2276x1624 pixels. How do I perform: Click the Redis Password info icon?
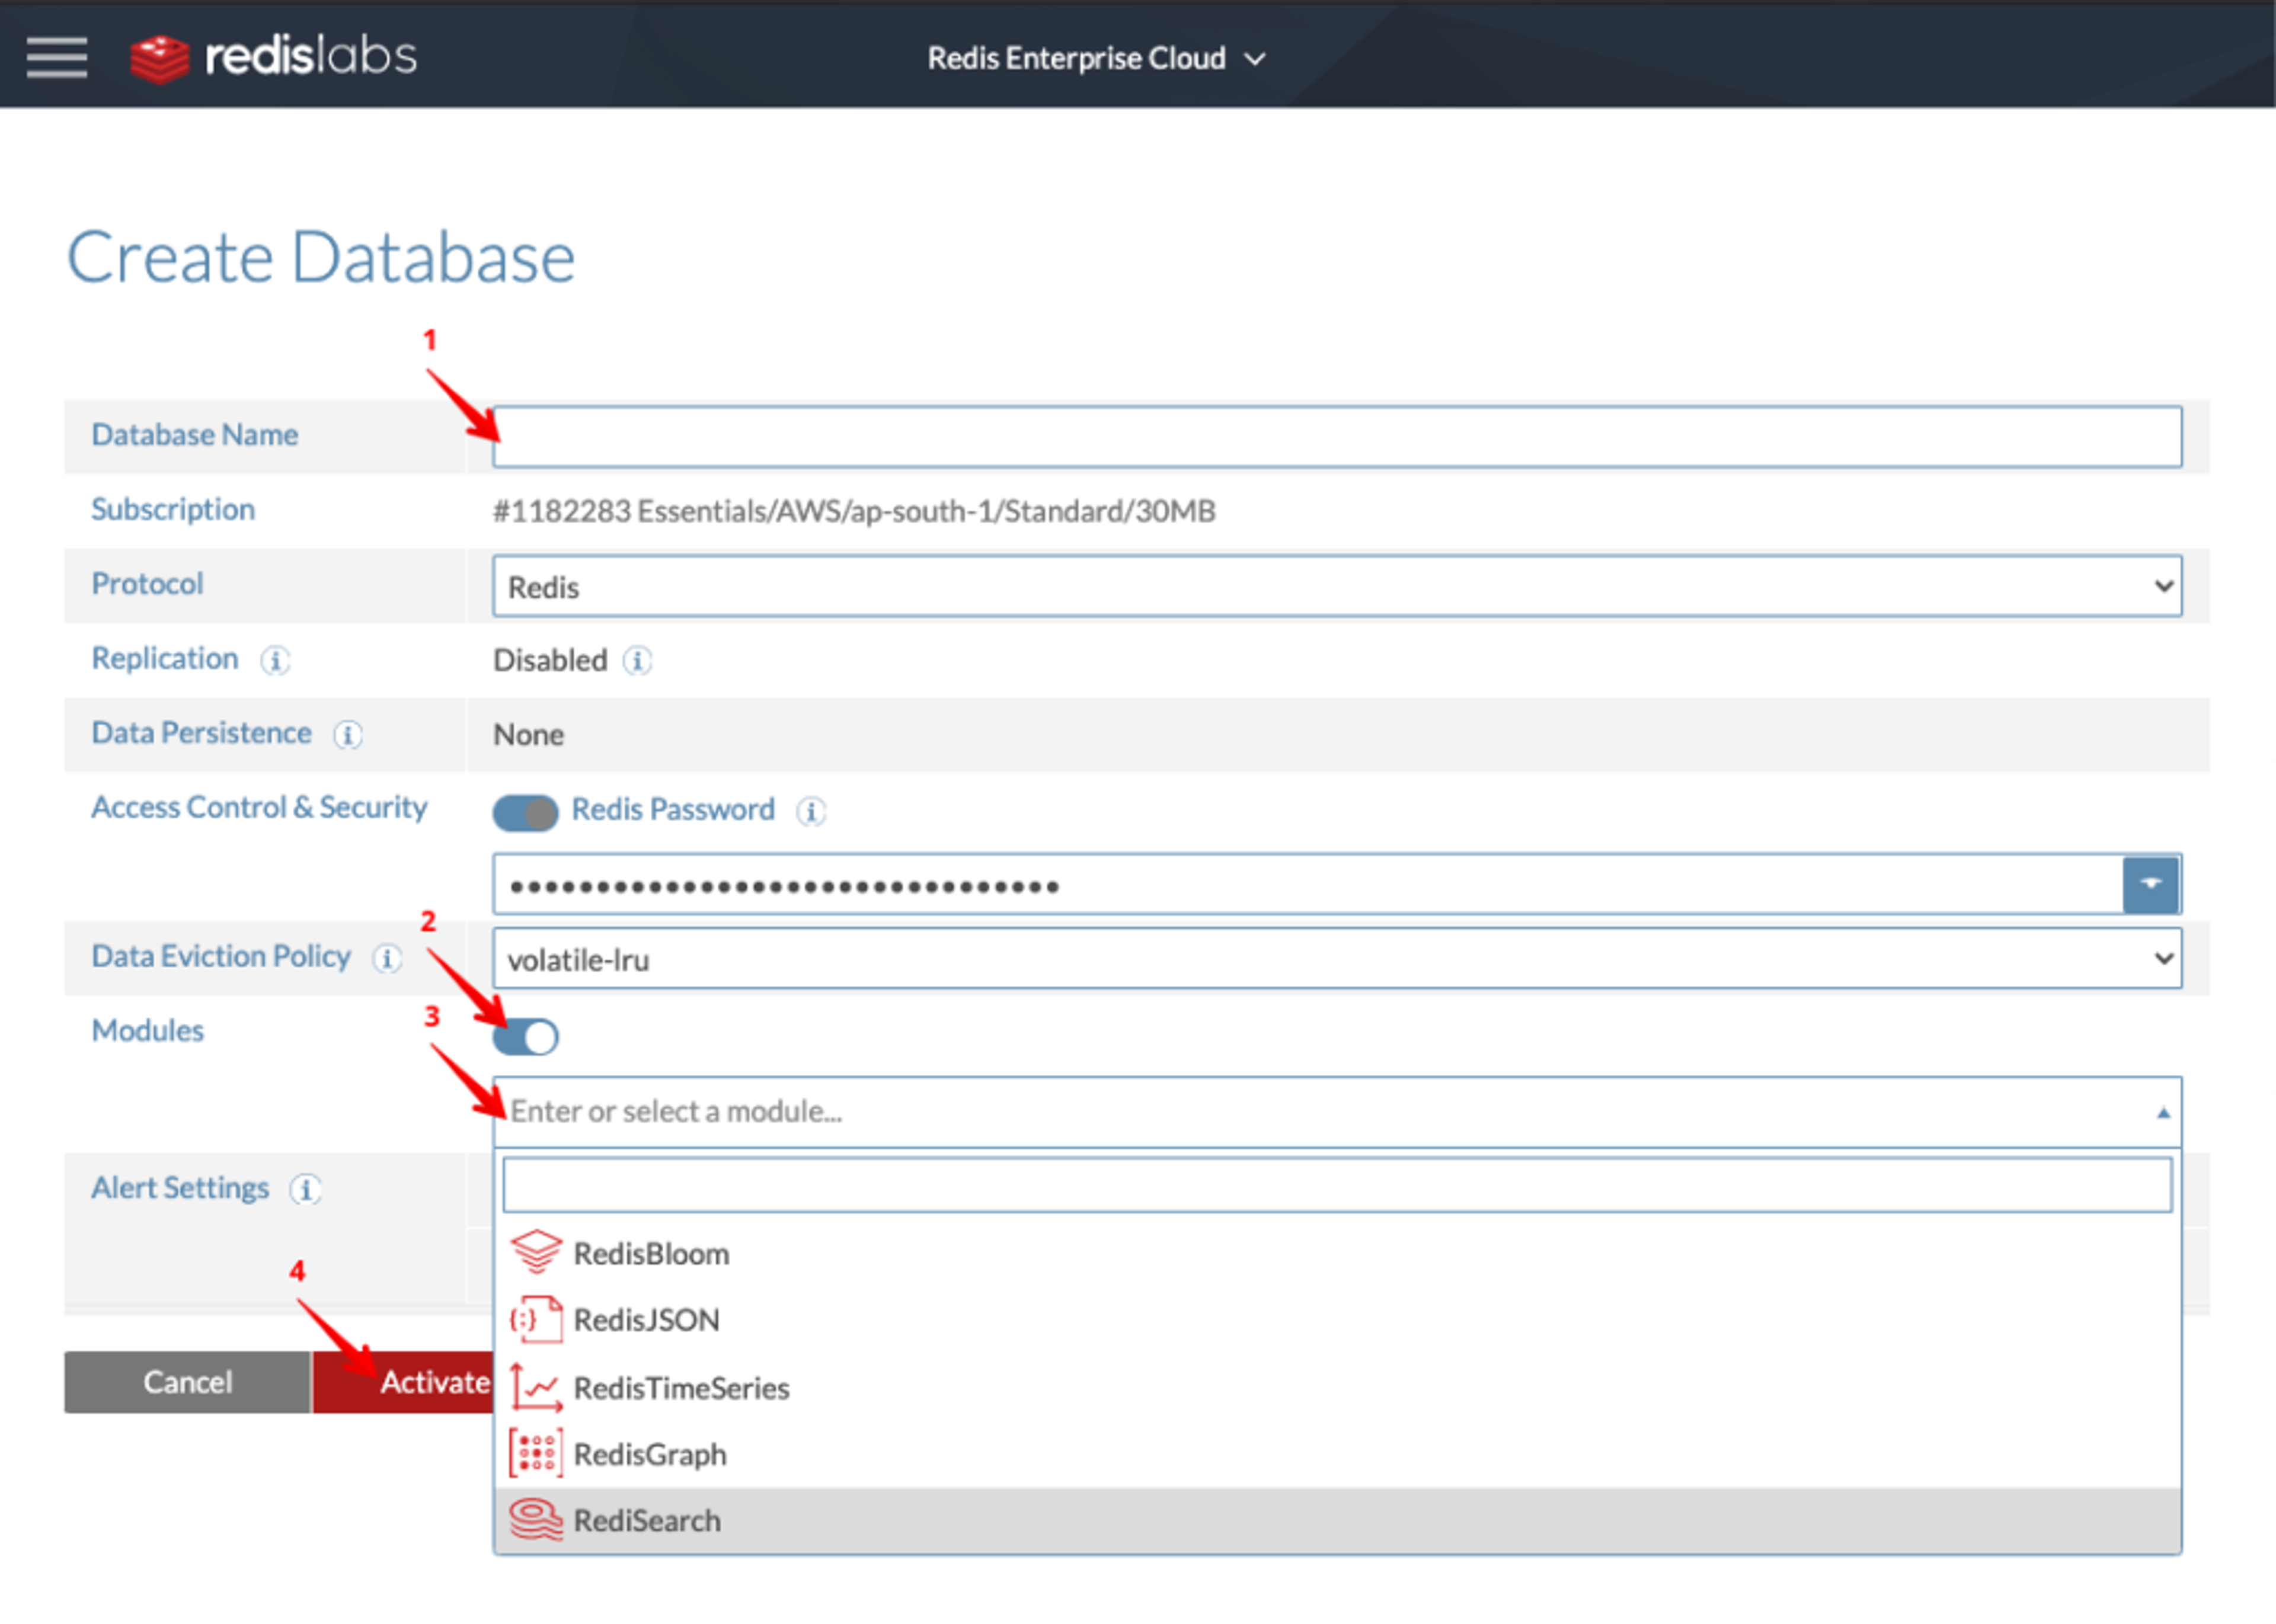coord(810,811)
